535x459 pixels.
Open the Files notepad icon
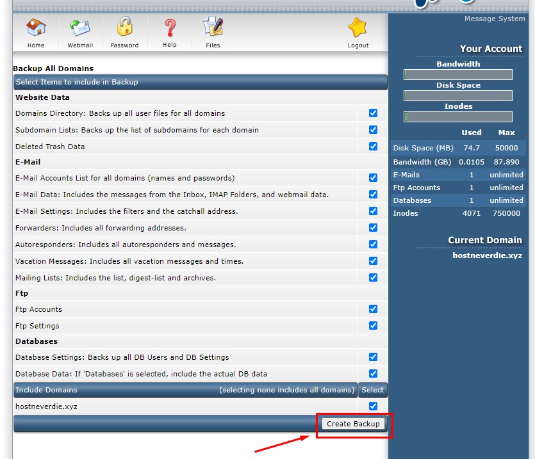pyautogui.click(x=213, y=28)
